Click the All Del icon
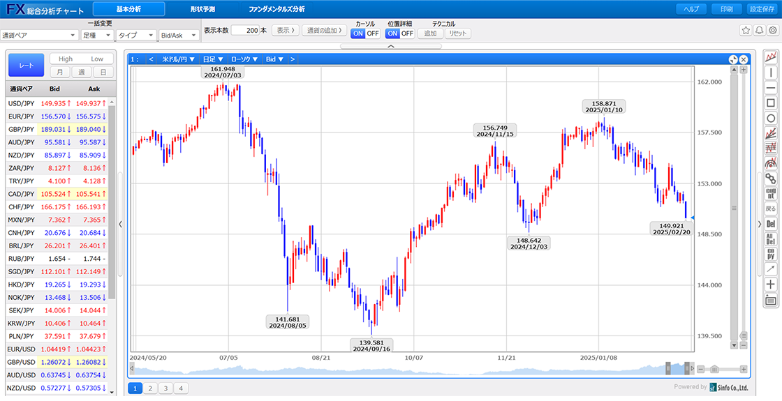This screenshot has width=782, height=401. pyautogui.click(x=771, y=239)
